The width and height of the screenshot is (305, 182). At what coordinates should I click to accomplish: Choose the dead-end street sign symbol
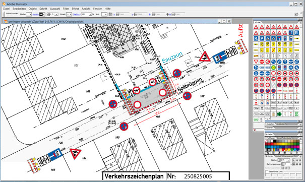point(279,38)
